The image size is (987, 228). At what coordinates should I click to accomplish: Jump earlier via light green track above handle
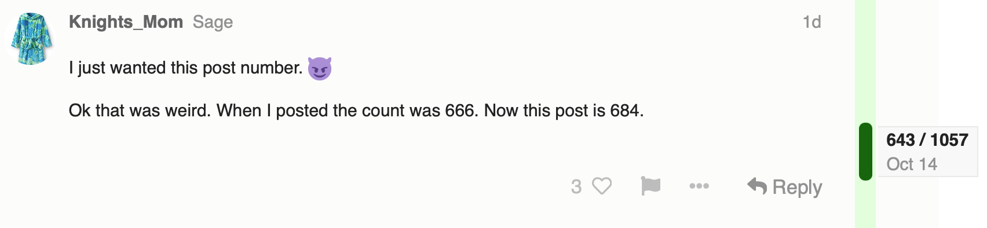tap(865, 61)
